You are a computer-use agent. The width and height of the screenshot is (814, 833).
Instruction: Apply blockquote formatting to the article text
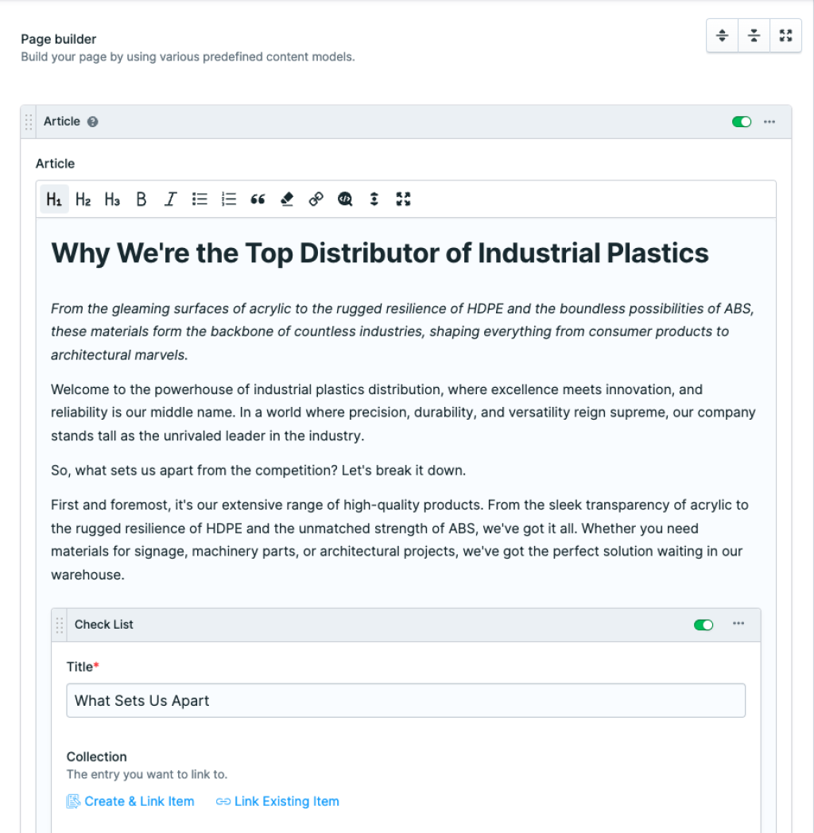point(258,199)
